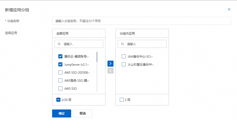Click the 腾讯云-集团账号 item text
Screen dimensions: 237x128
click(x=77, y=57)
